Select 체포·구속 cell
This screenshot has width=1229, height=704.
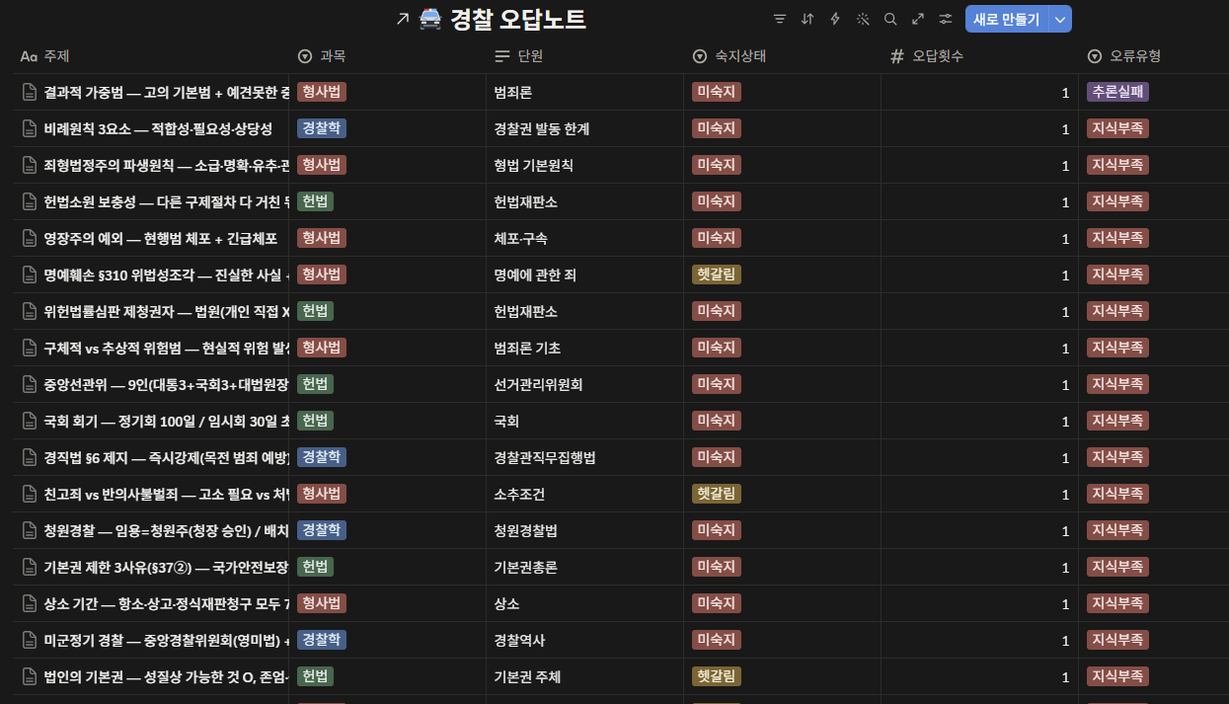click(x=584, y=238)
